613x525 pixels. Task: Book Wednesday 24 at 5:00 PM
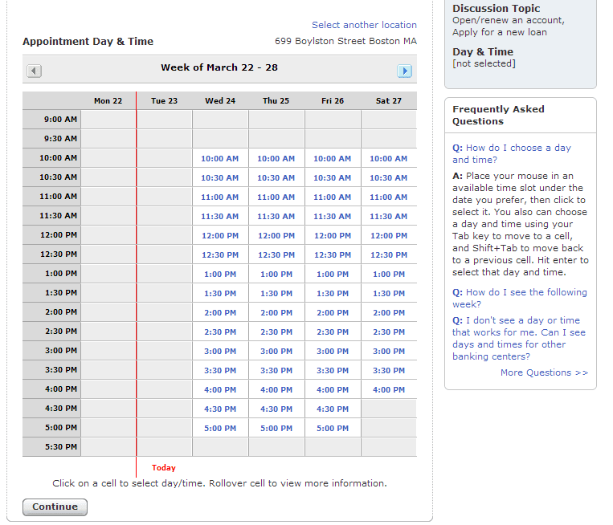[220, 429]
